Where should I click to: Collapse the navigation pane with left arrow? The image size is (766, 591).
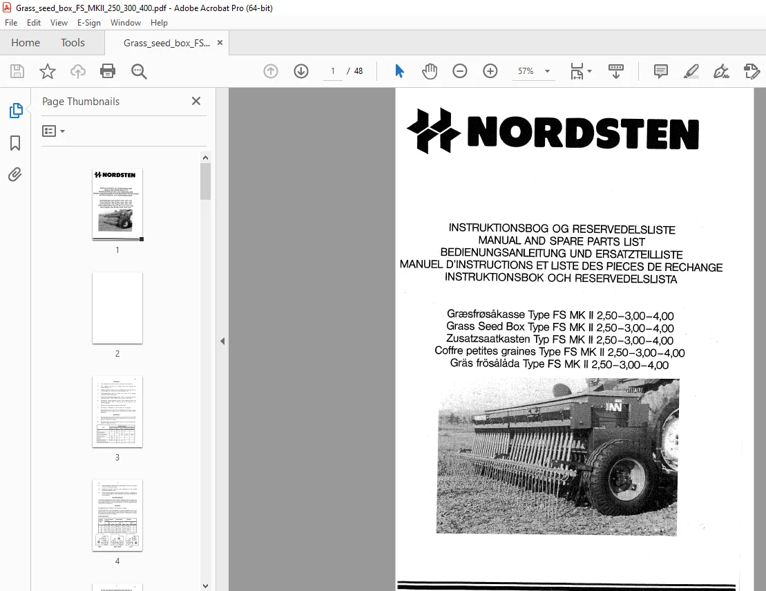222,341
